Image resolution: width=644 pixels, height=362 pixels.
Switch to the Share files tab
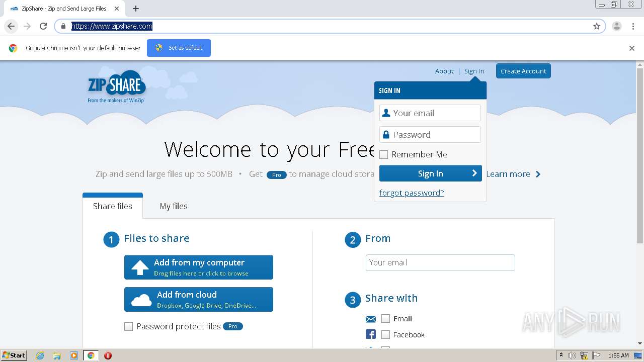click(113, 206)
